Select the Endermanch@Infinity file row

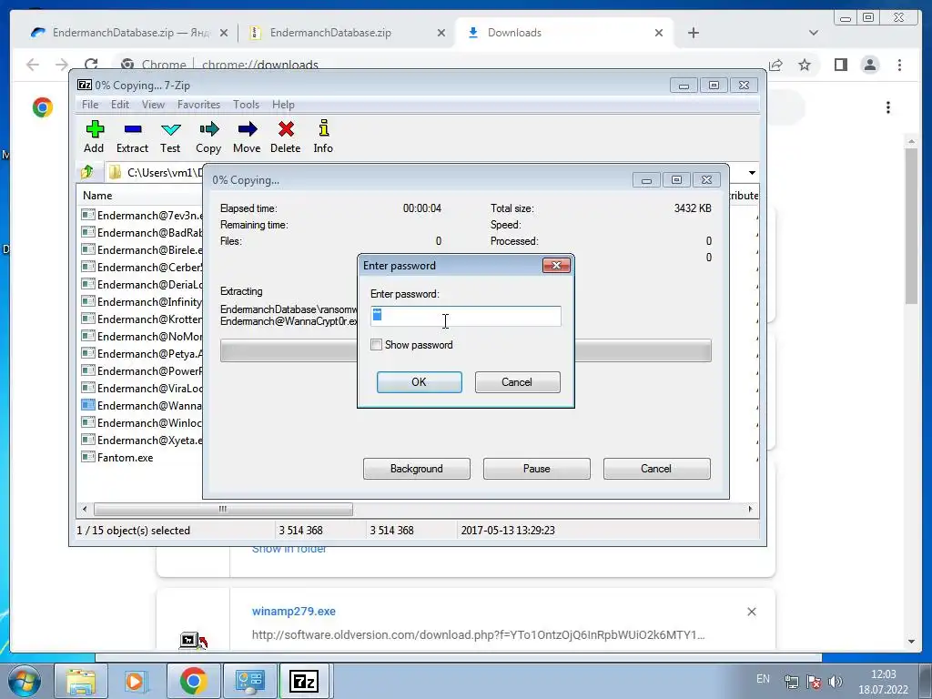click(x=141, y=302)
